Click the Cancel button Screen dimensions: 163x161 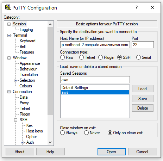coord(142,152)
